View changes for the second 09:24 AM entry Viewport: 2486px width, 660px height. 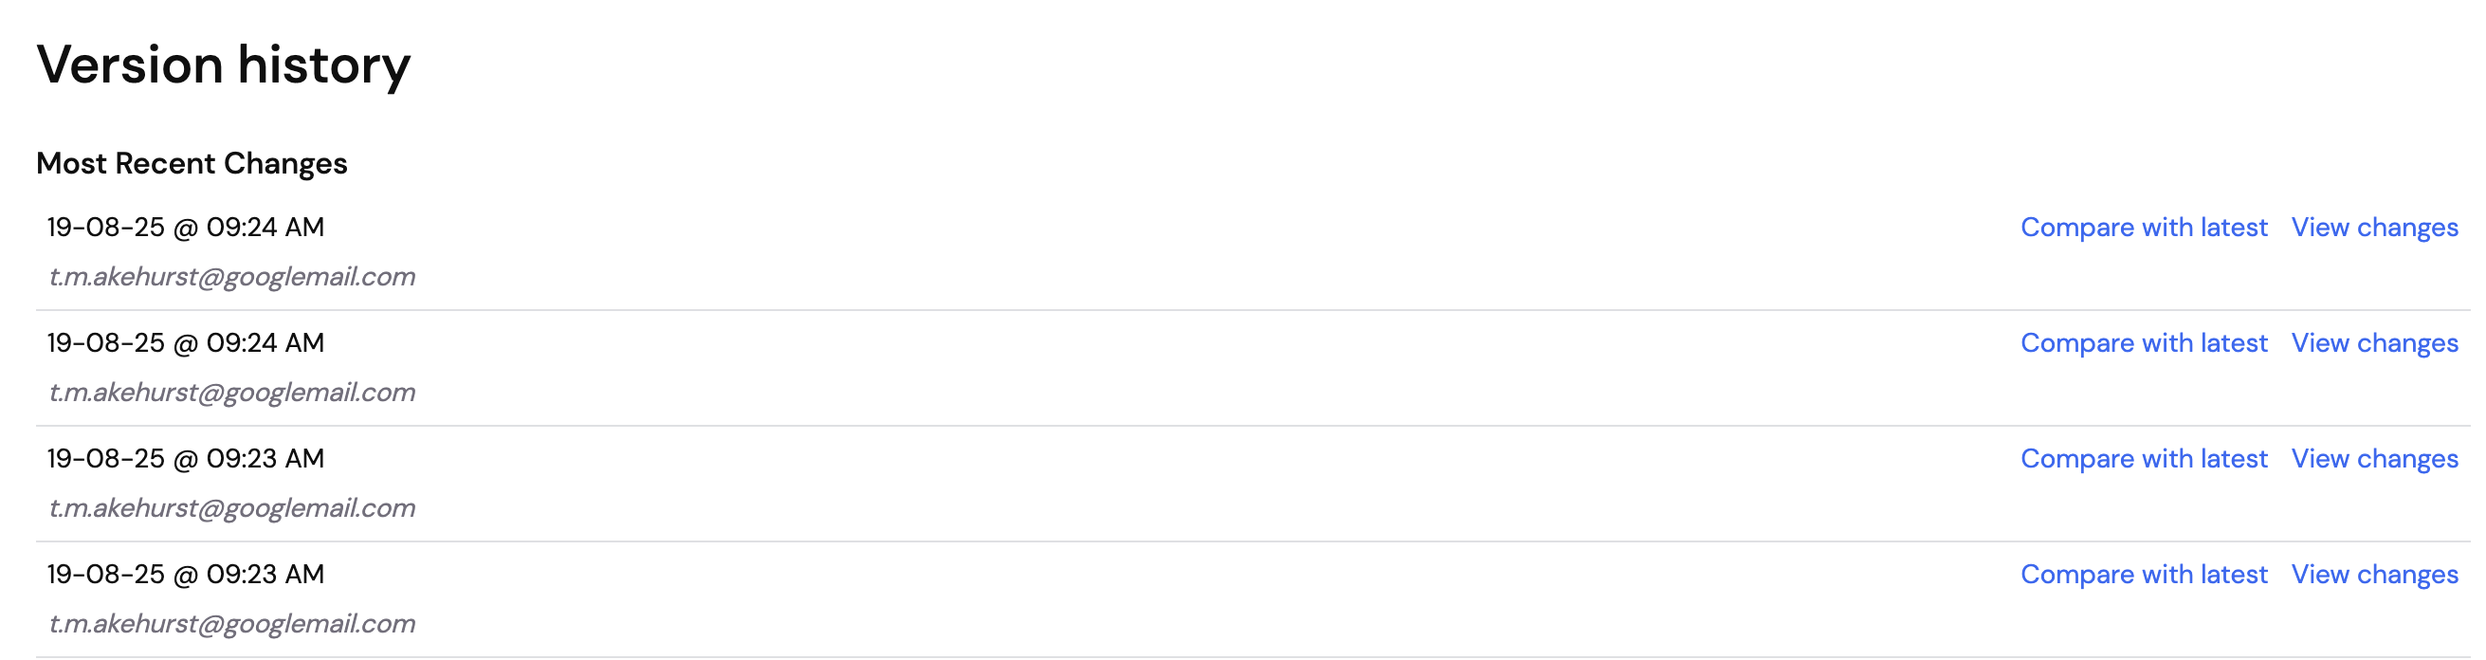pyautogui.click(x=2374, y=343)
